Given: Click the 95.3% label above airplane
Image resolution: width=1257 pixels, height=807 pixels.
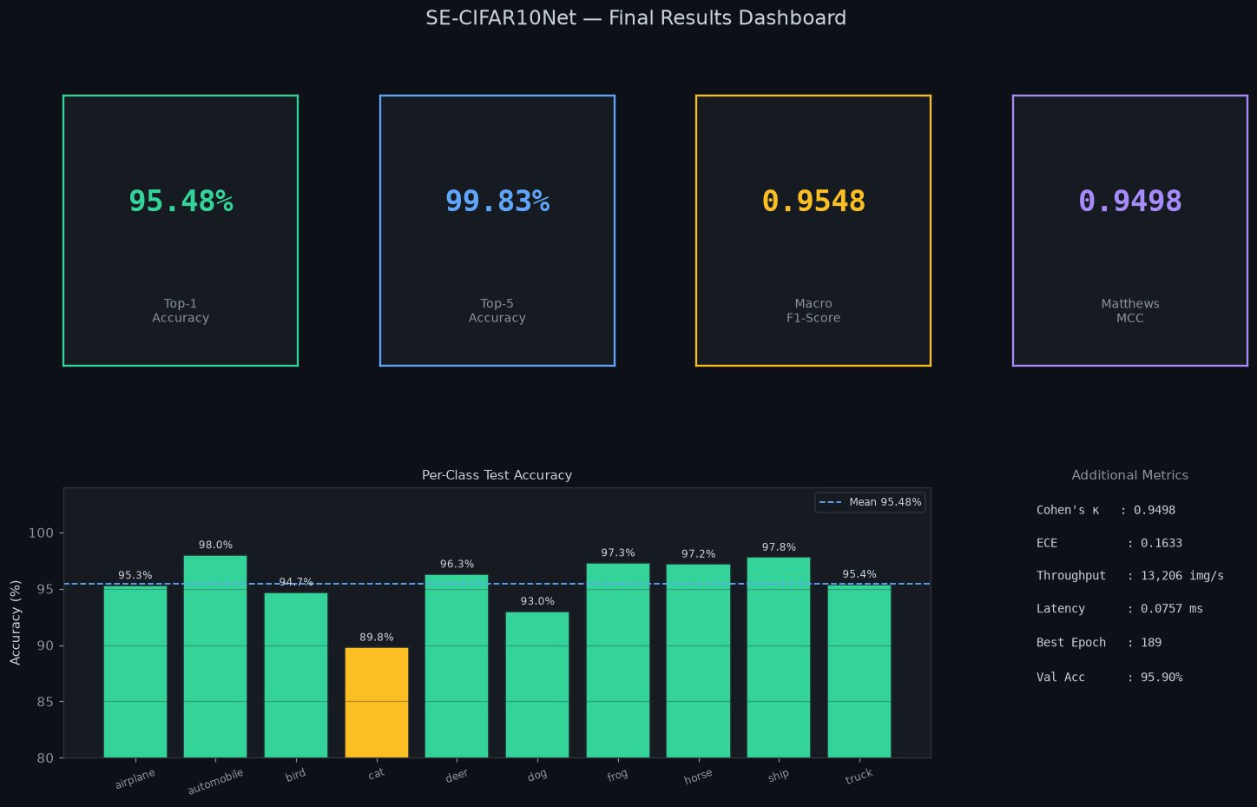Looking at the screenshot, I should (135, 576).
